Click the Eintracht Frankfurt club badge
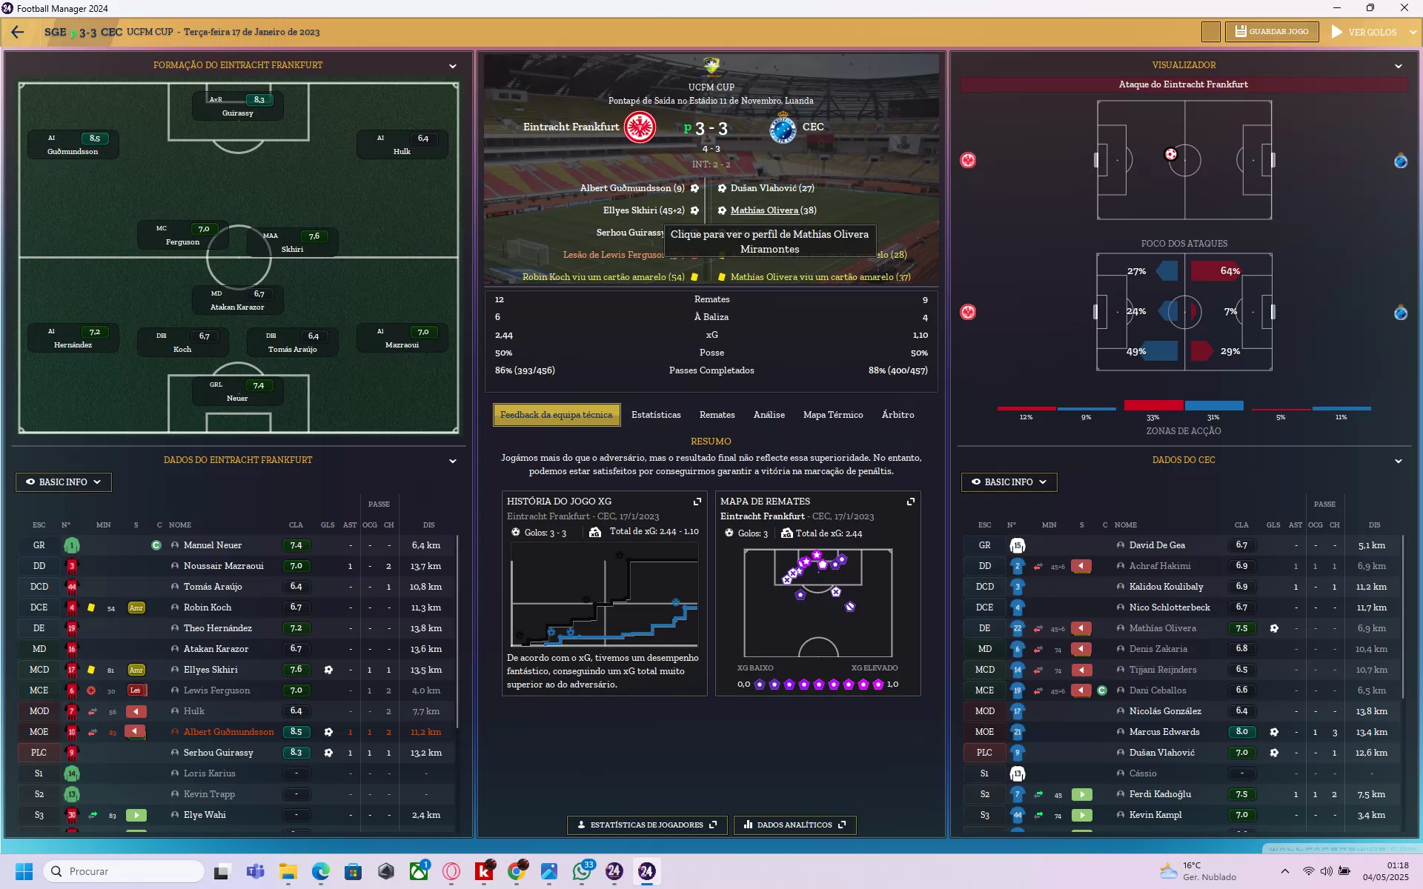 (x=640, y=127)
